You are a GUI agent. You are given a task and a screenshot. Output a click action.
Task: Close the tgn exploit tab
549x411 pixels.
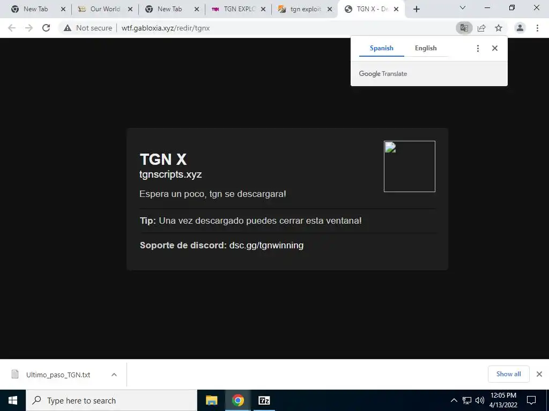330,10
